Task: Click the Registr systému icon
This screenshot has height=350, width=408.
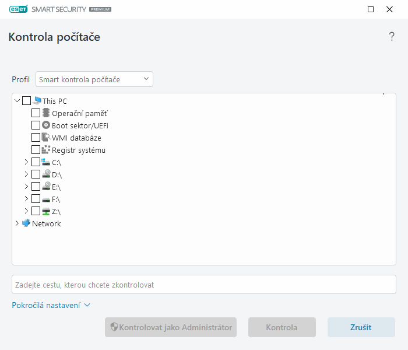Action: click(46, 150)
